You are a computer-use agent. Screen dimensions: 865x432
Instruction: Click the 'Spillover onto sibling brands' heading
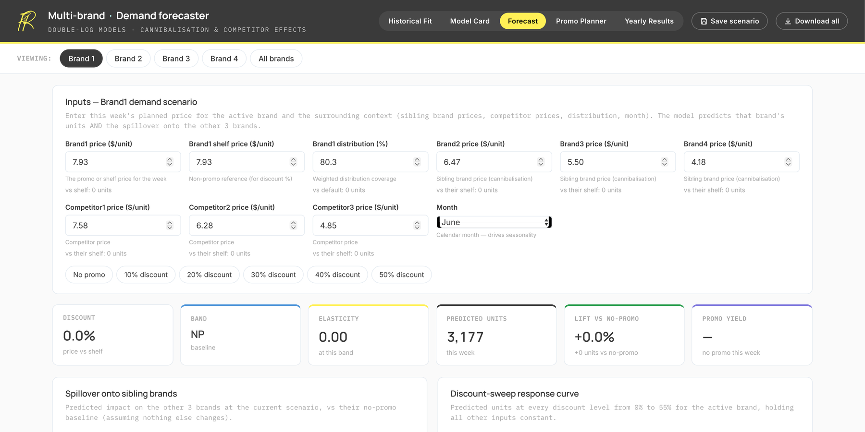[121, 394]
